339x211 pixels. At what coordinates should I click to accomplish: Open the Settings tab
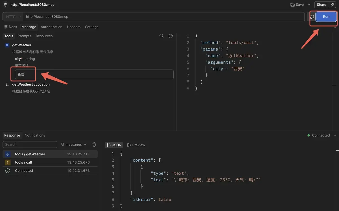[92, 27]
